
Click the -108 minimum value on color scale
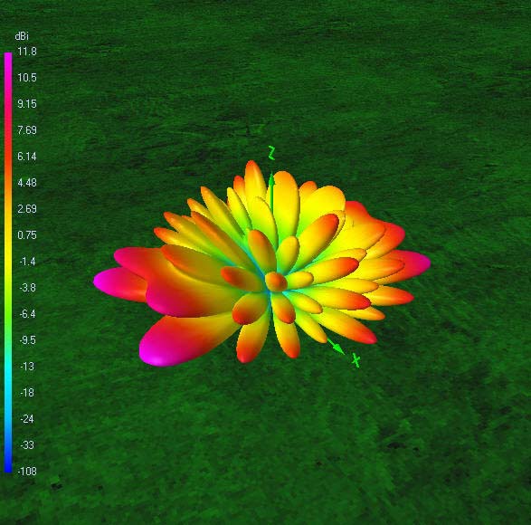coord(27,471)
